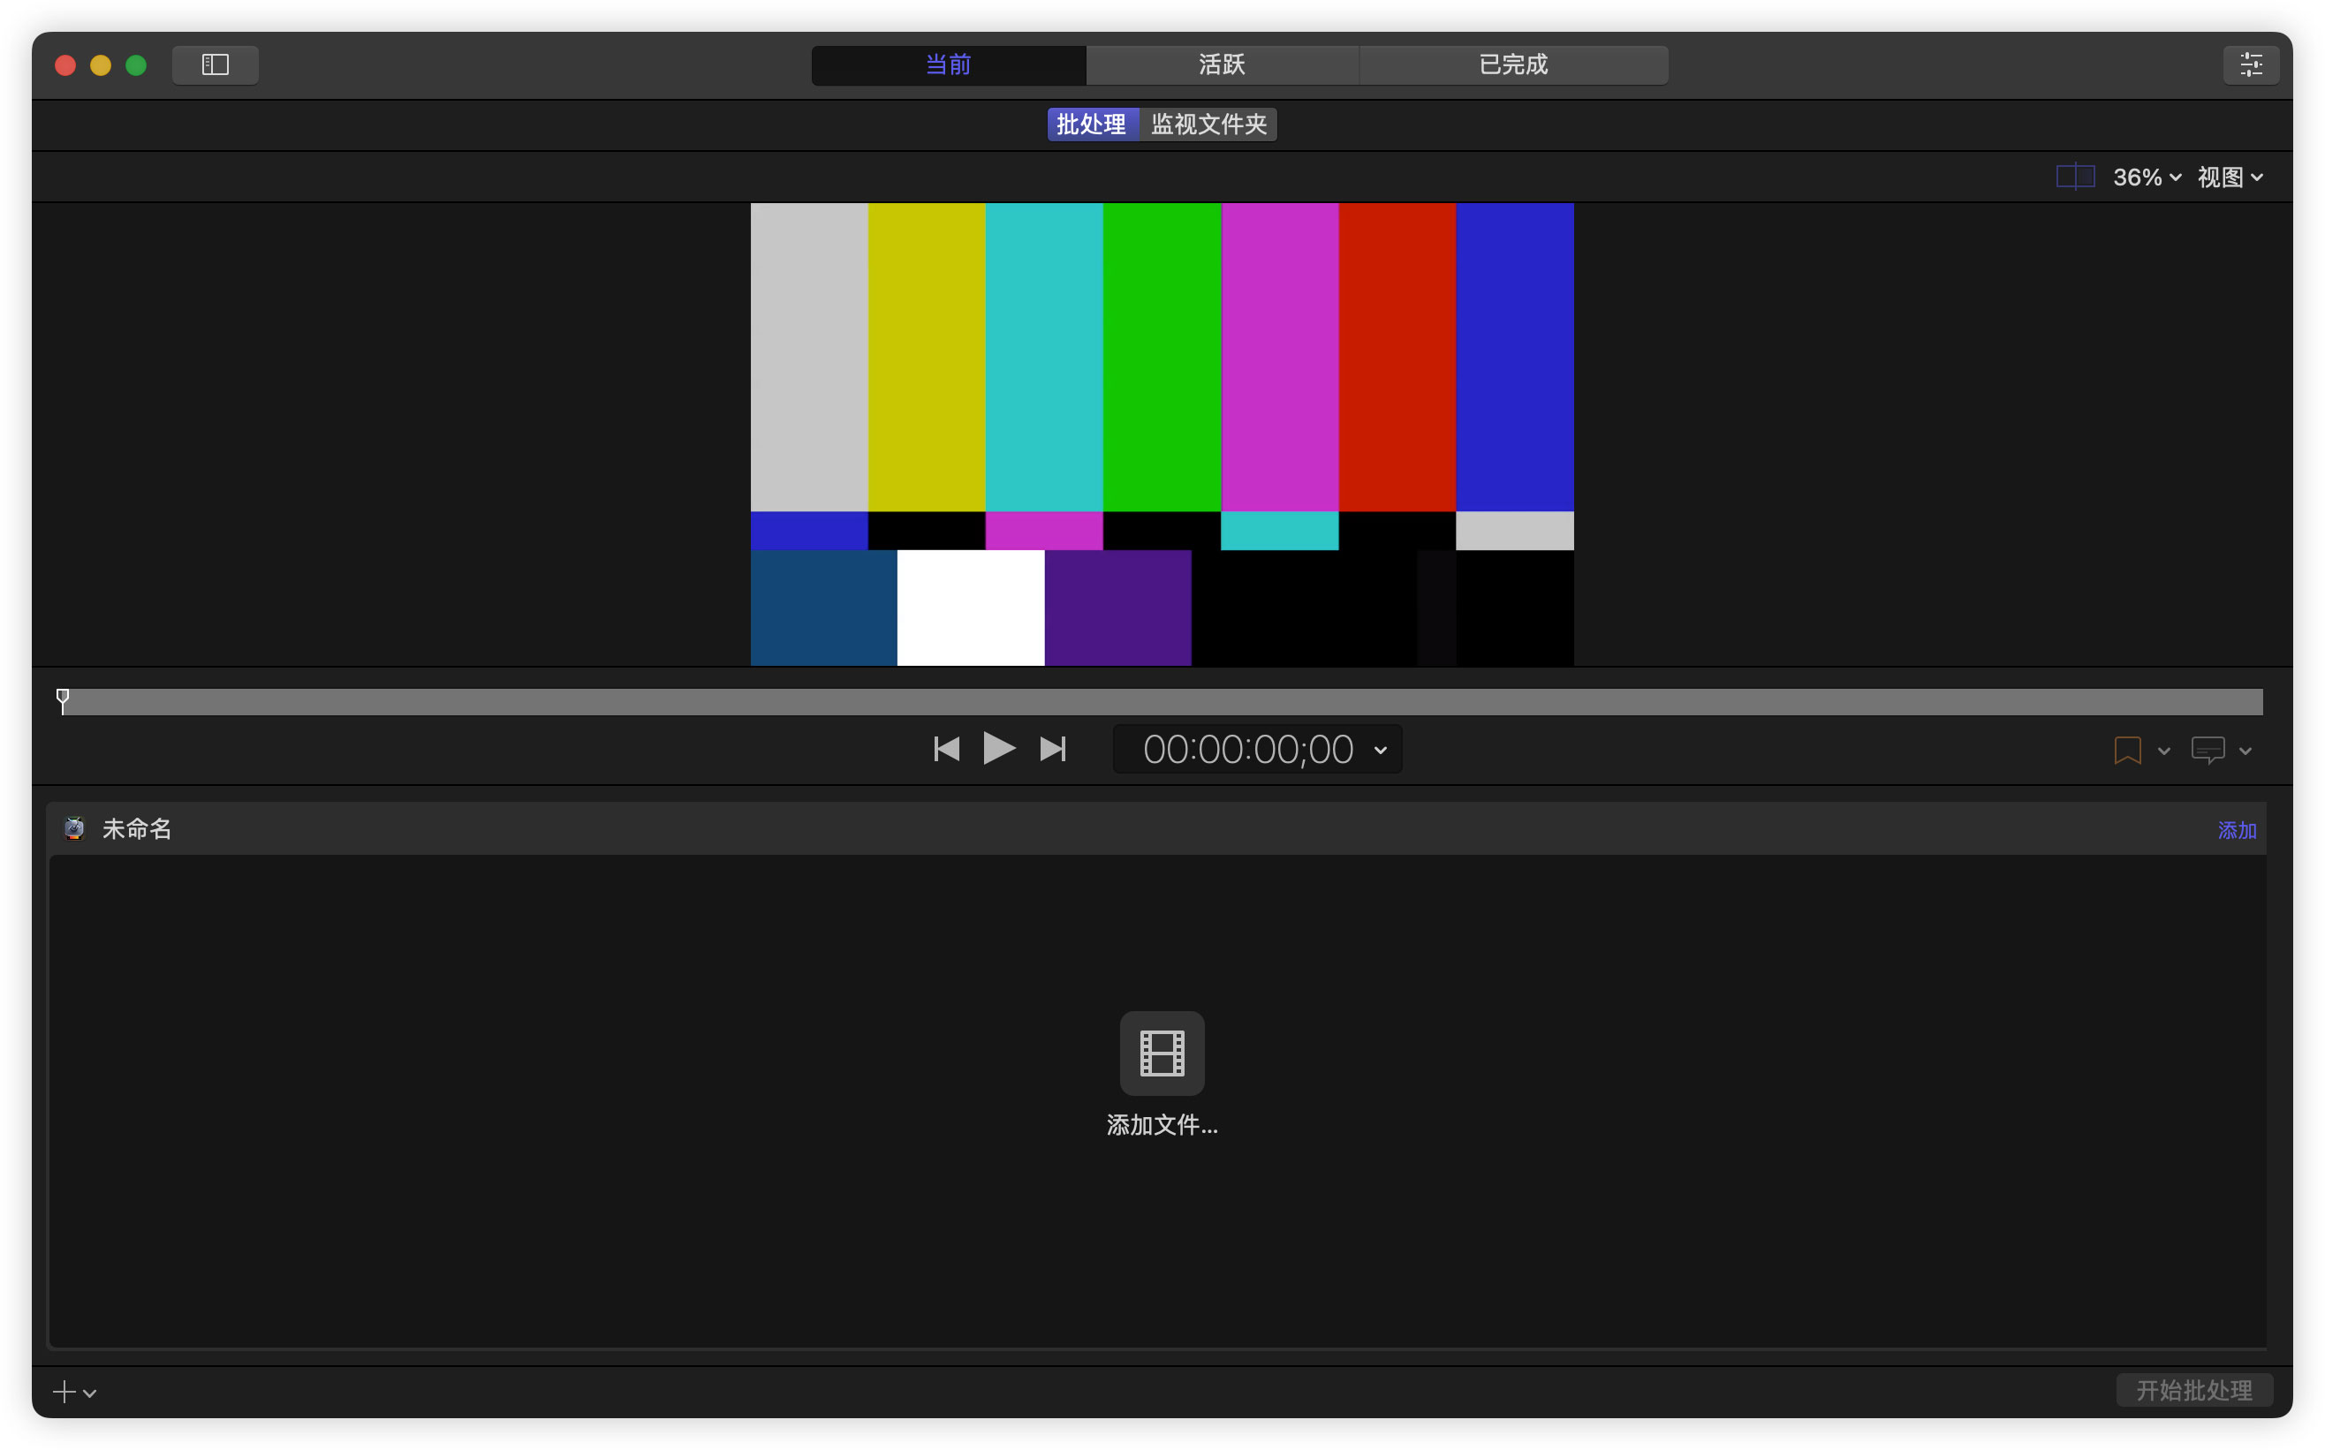Click the preview scrubber bar
Screen dimensions: 2325x1450
click(x=1162, y=702)
